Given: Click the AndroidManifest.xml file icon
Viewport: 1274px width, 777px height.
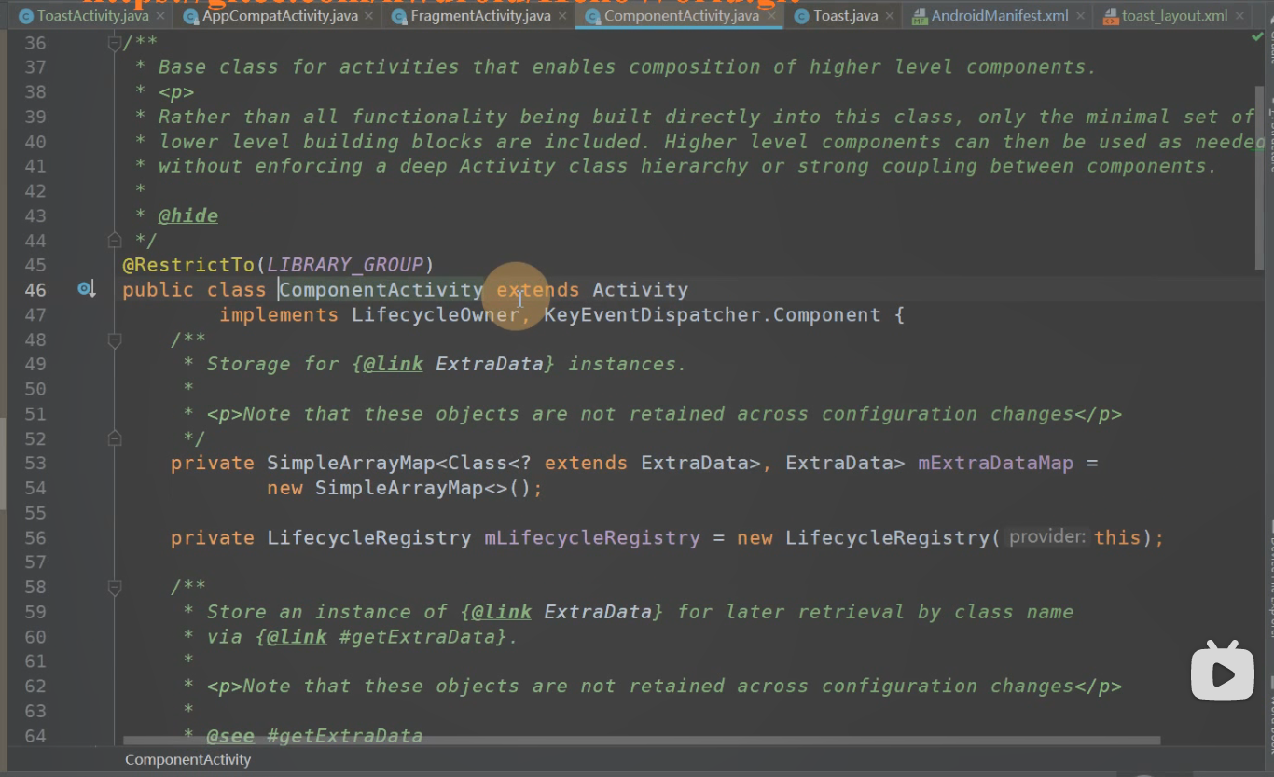Looking at the screenshot, I should click(x=920, y=16).
